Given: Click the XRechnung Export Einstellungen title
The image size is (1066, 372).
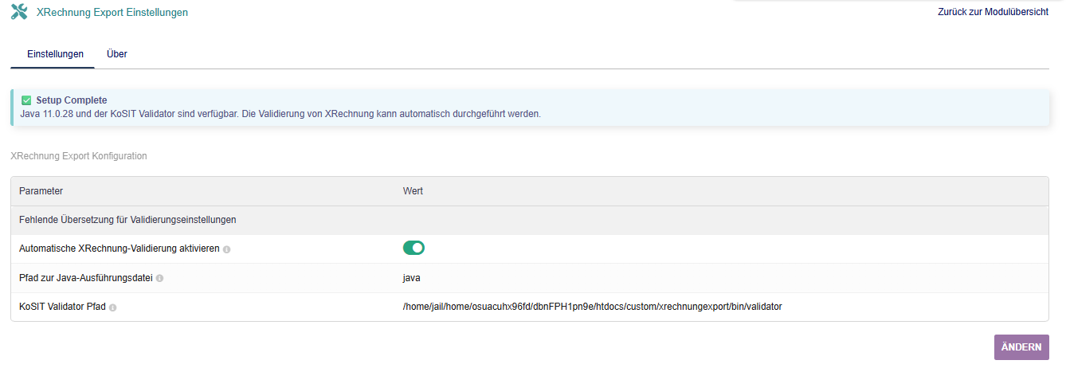Looking at the screenshot, I should point(112,12).
